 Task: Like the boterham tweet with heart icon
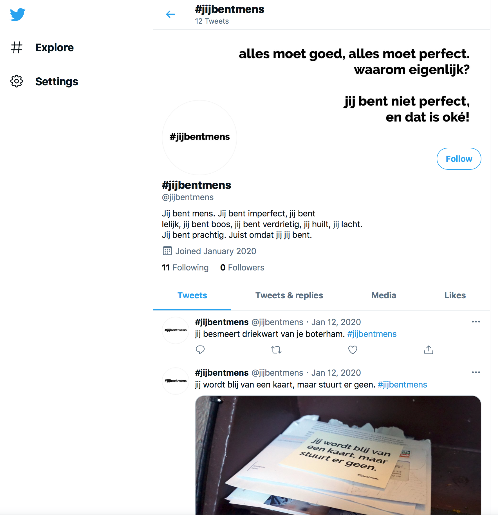click(353, 350)
